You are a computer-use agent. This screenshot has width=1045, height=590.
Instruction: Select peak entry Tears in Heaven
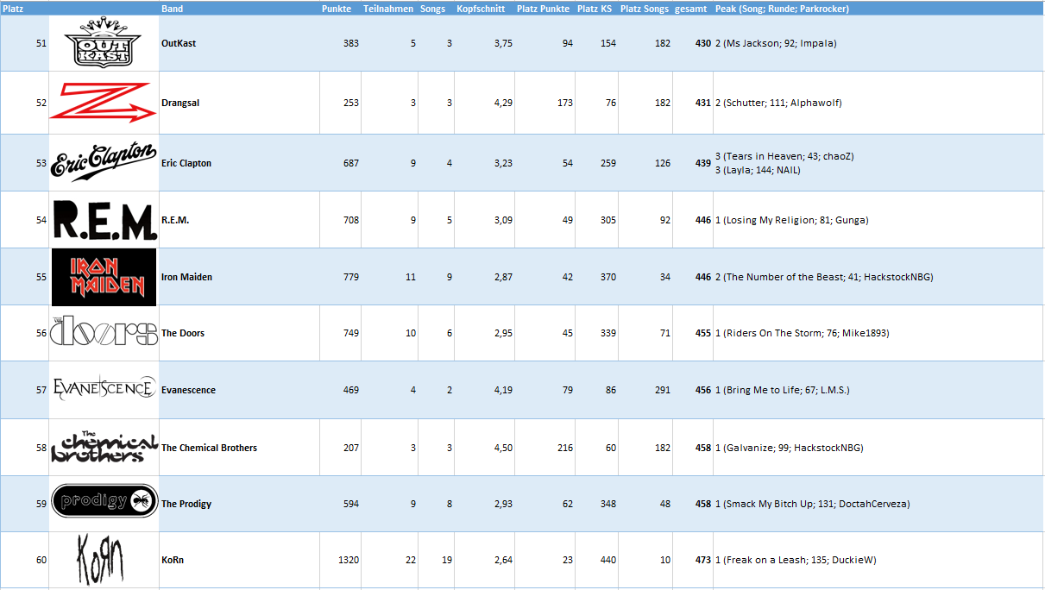(x=784, y=156)
